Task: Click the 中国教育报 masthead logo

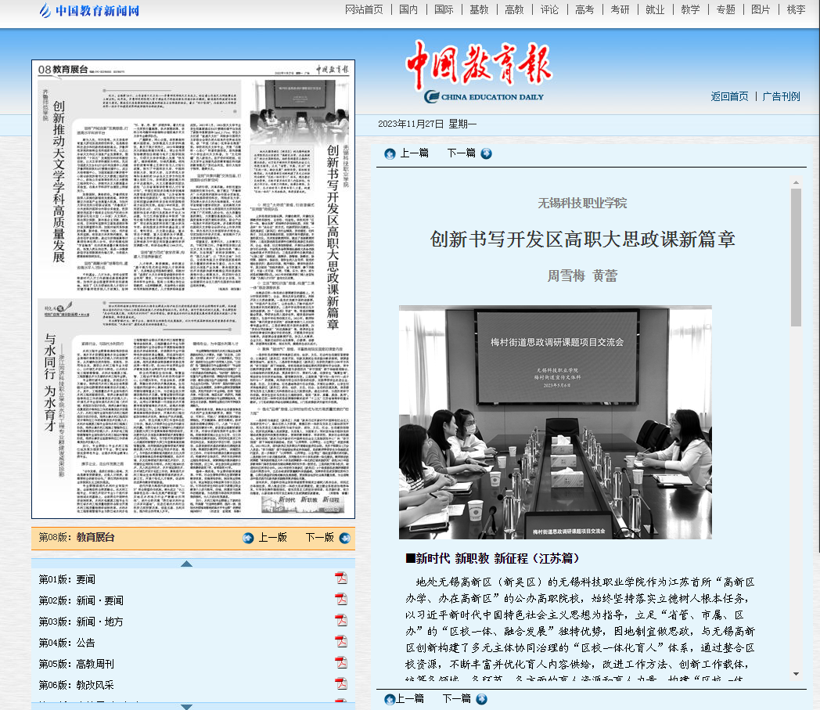Action: click(x=480, y=70)
